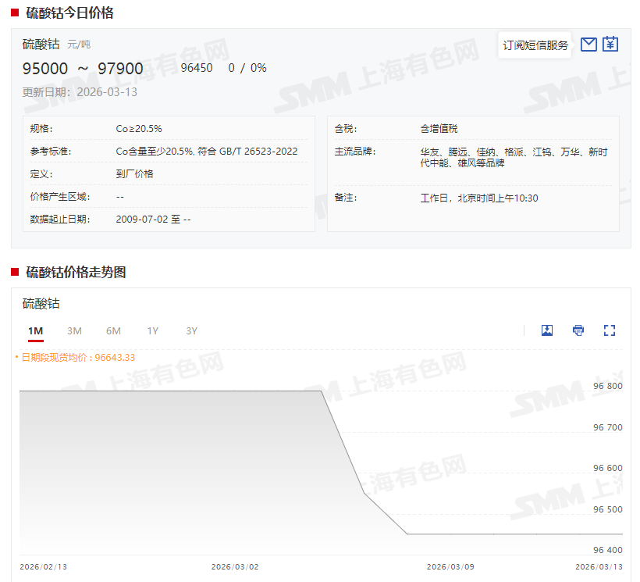Image resolution: width=640 pixels, height=582 pixels.
Task: Open the yuan calendar price subscription icon
Action: point(610,45)
